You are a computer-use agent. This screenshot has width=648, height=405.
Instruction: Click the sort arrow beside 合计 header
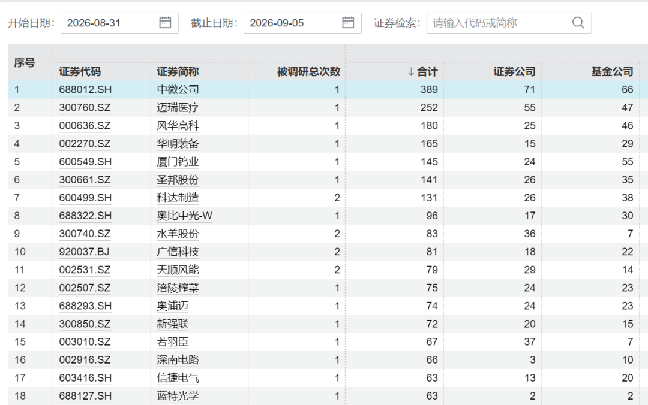[x=411, y=72]
